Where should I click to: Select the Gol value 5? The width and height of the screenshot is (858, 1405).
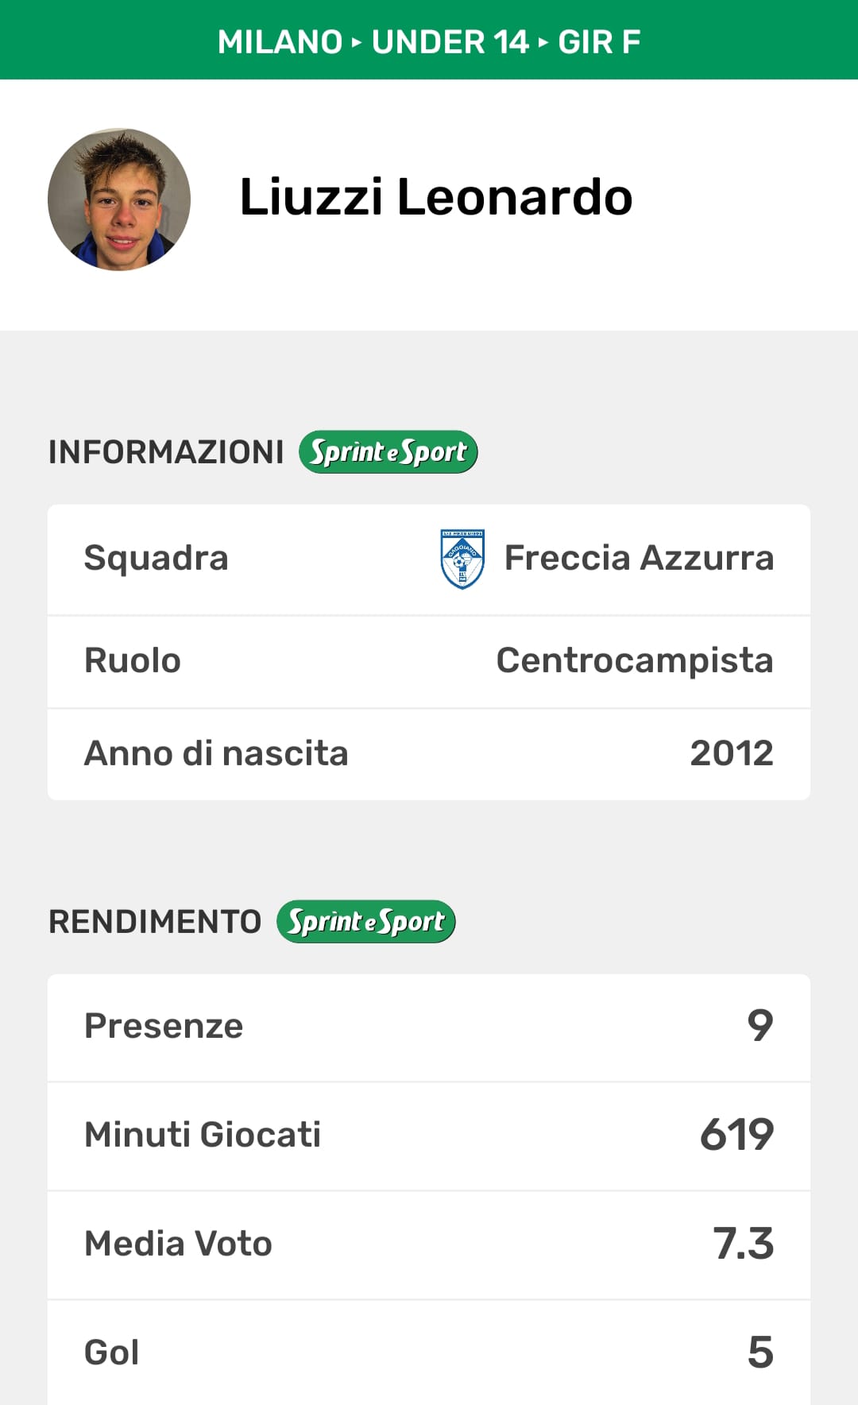[x=759, y=1353]
